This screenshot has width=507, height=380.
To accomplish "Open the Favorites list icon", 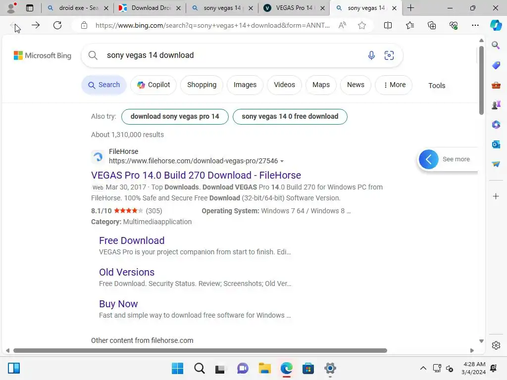I will click(x=409, y=25).
